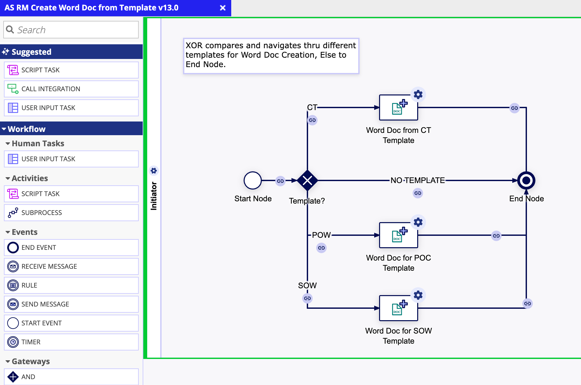Image resolution: width=581 pixels, height=385 pixels.
Task: Select the Template? XOR gateway
Action: click(x=307, y=180)
